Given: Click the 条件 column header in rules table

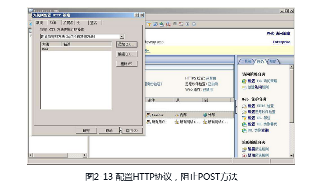Looking at the screenshot, I should (x=160, y=100).
